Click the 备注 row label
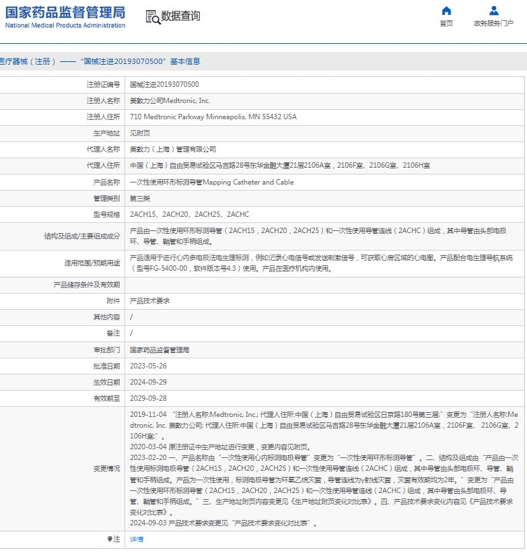This screenshot has height=553, width=527. click(113, 333)
